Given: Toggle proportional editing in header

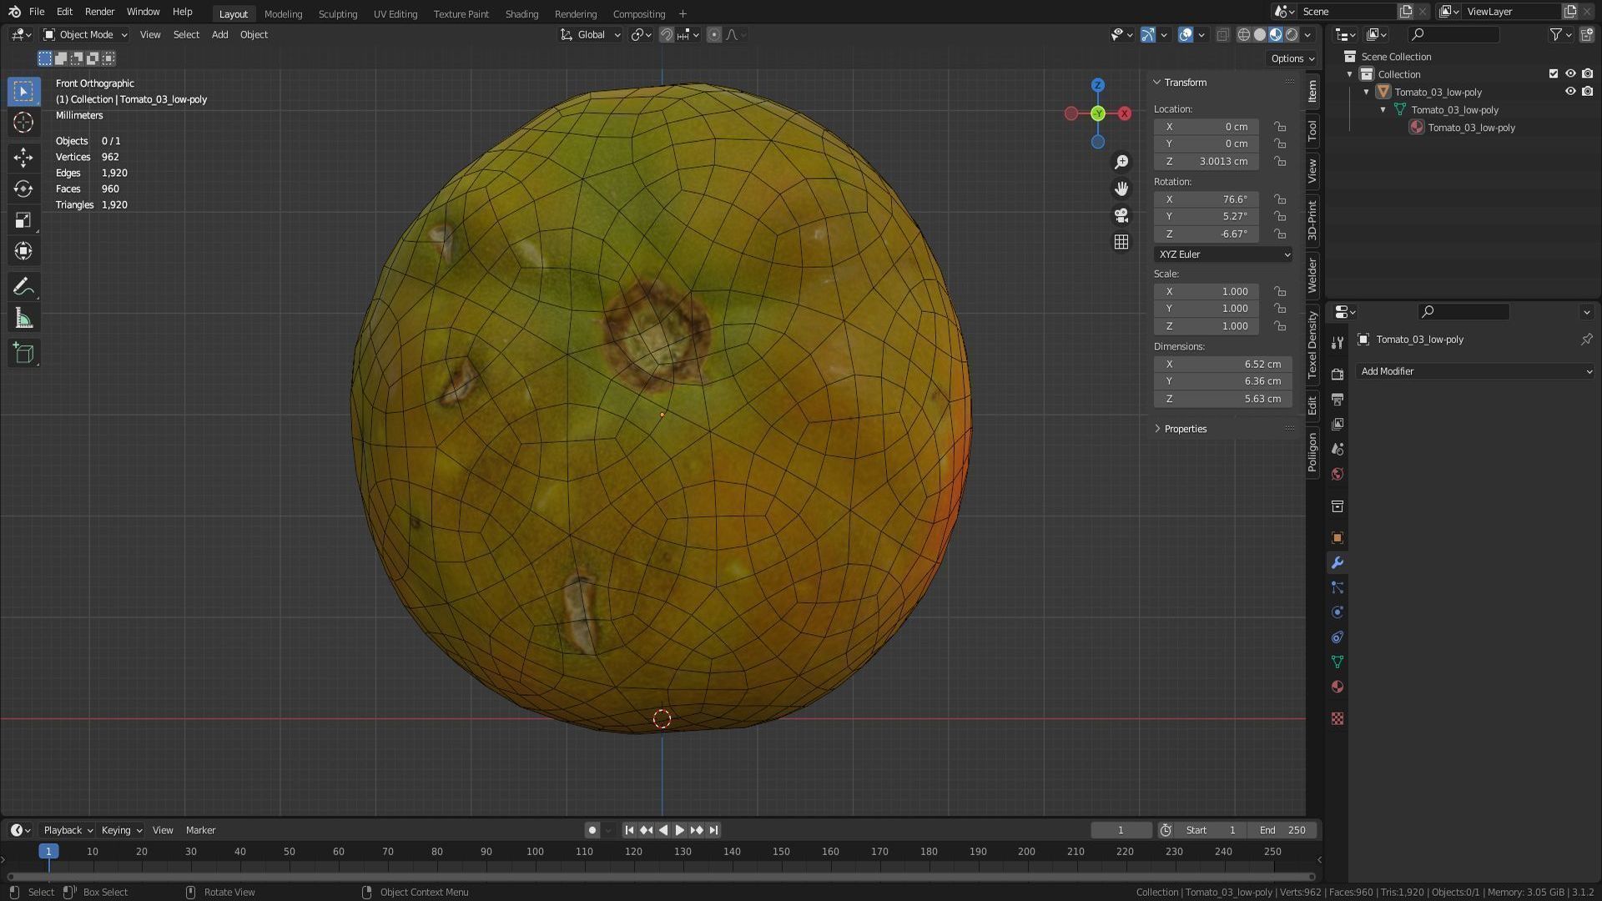Looking at the screenshot, I should [x=714, y=35].
